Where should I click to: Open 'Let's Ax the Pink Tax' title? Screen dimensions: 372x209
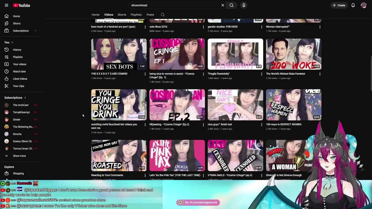coord(175,175)
